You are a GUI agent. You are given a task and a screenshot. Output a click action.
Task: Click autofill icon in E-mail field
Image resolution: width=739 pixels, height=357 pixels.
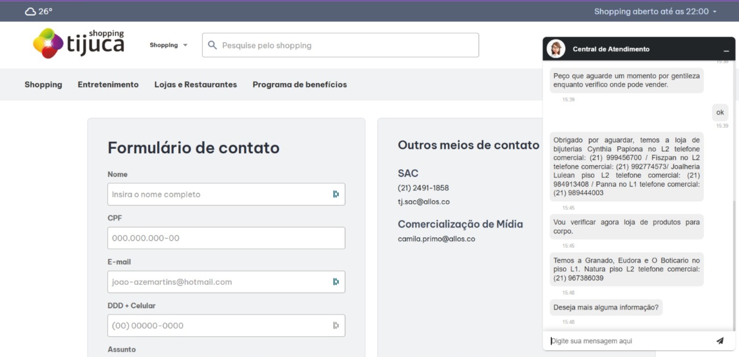click(336, 282)
